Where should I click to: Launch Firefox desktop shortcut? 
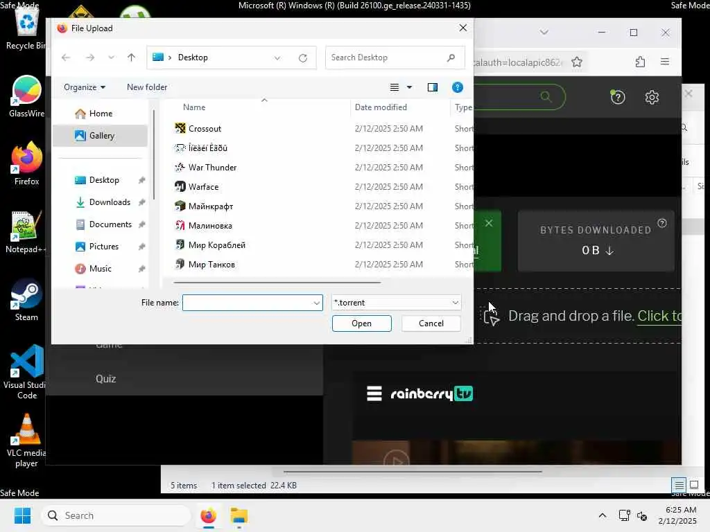click(x=26, y=163)
